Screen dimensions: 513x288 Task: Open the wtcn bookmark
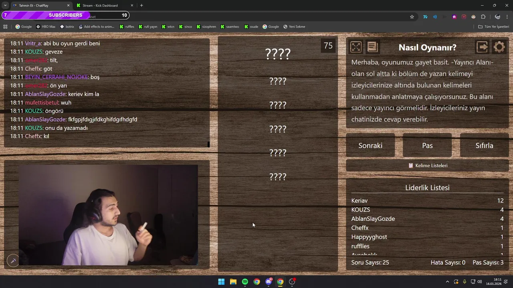click(168, 27)
